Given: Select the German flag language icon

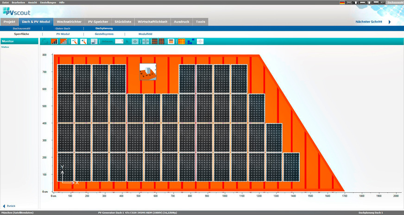Looking at the screenshot, I should 342,2.
